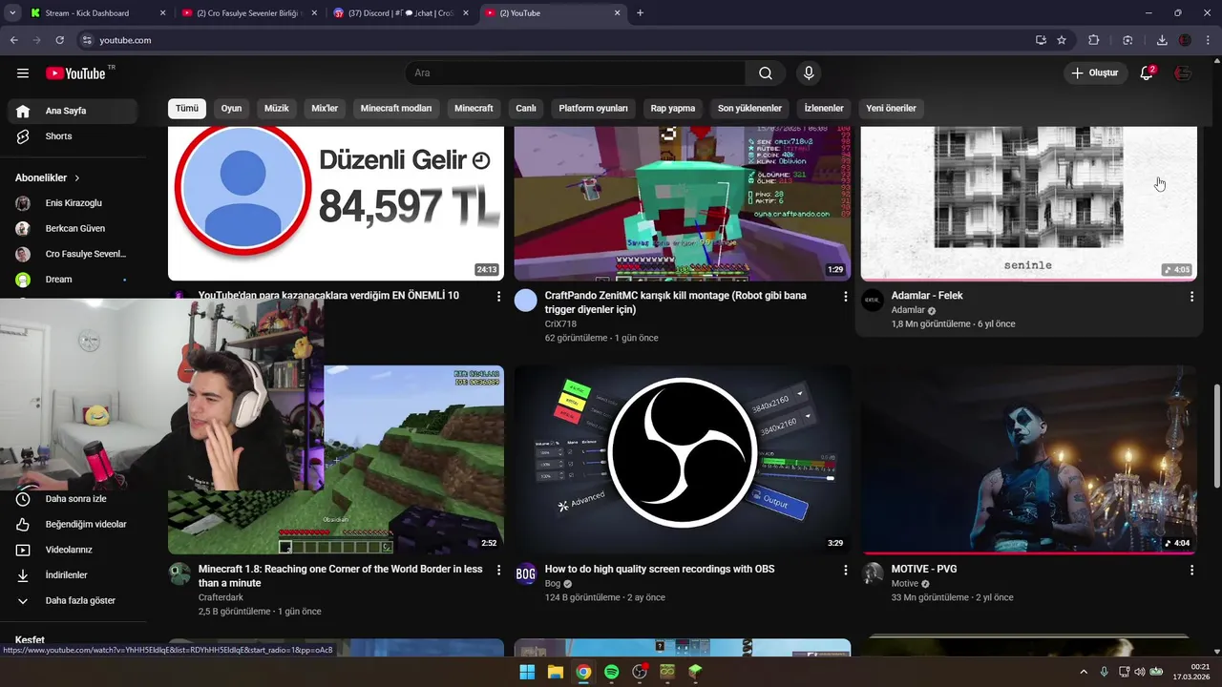The height and width of the screenshot is (687, 1222).
Task: Open Chrome downloads icon
Action: [1162, 40]
